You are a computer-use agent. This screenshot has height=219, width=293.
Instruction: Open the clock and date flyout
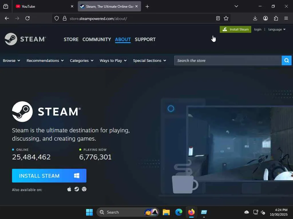coord(278,212)
